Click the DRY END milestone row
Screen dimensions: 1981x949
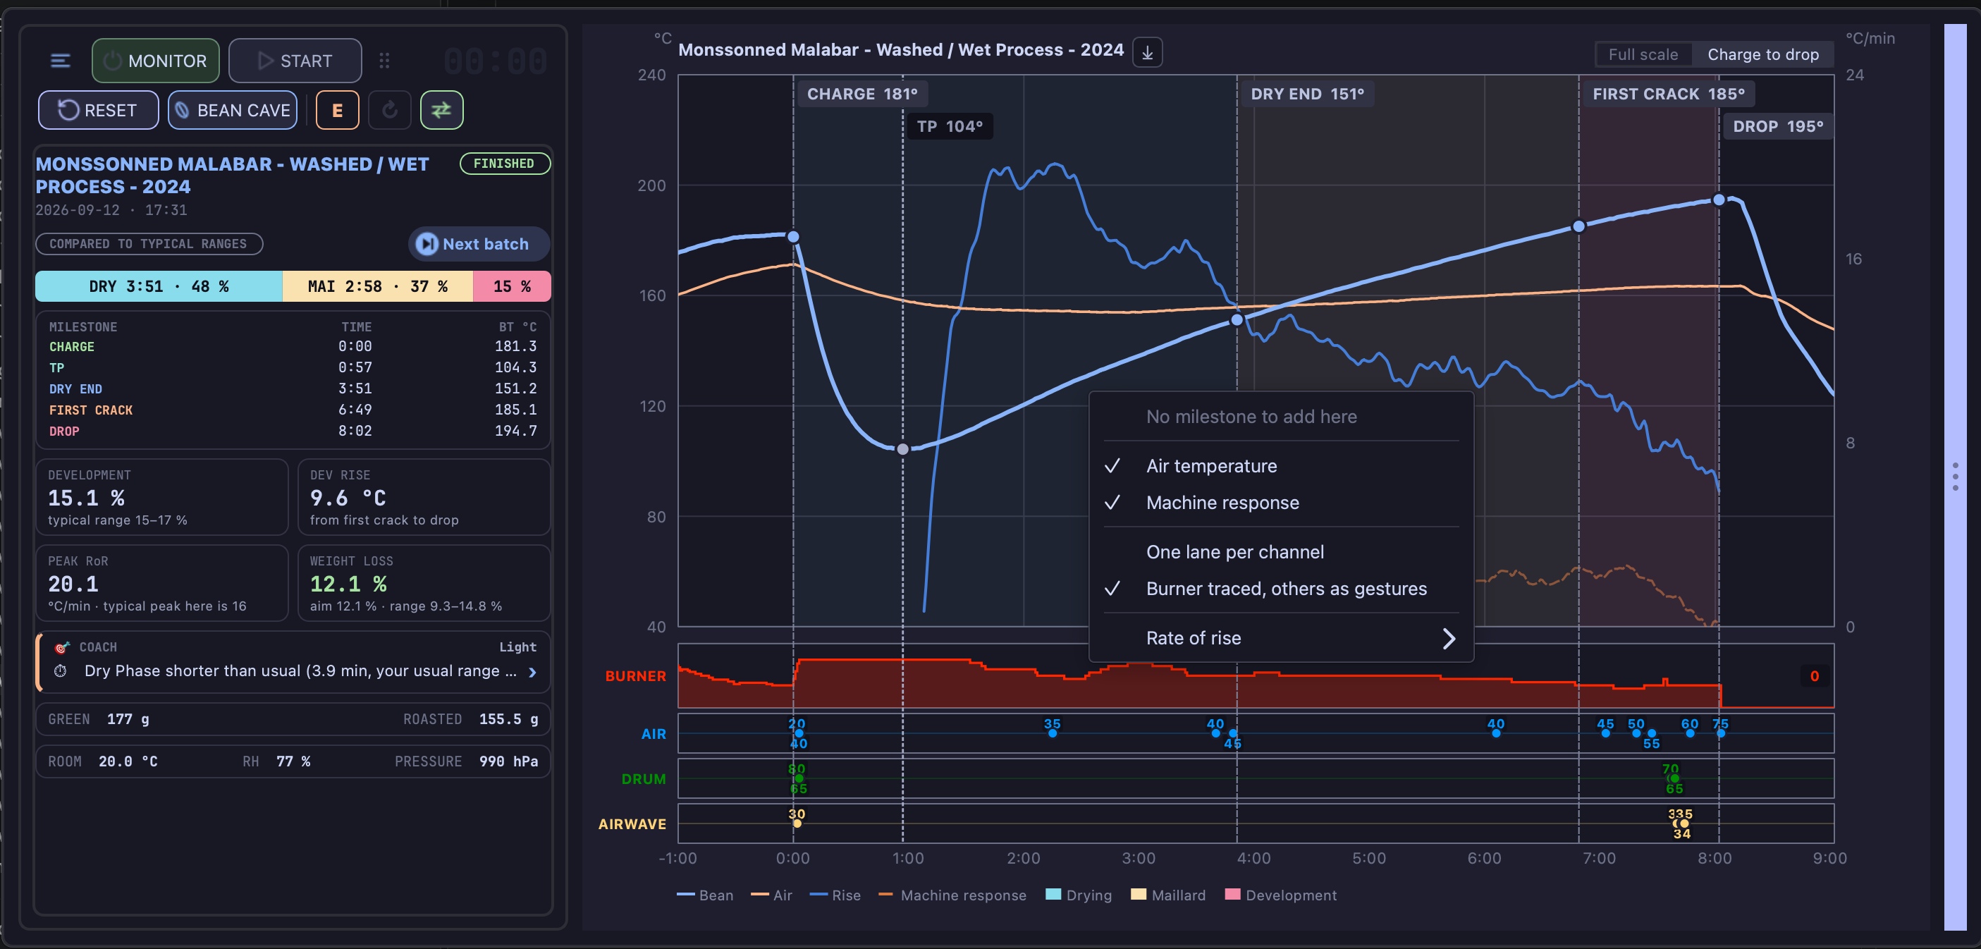(x=293, y=389)
